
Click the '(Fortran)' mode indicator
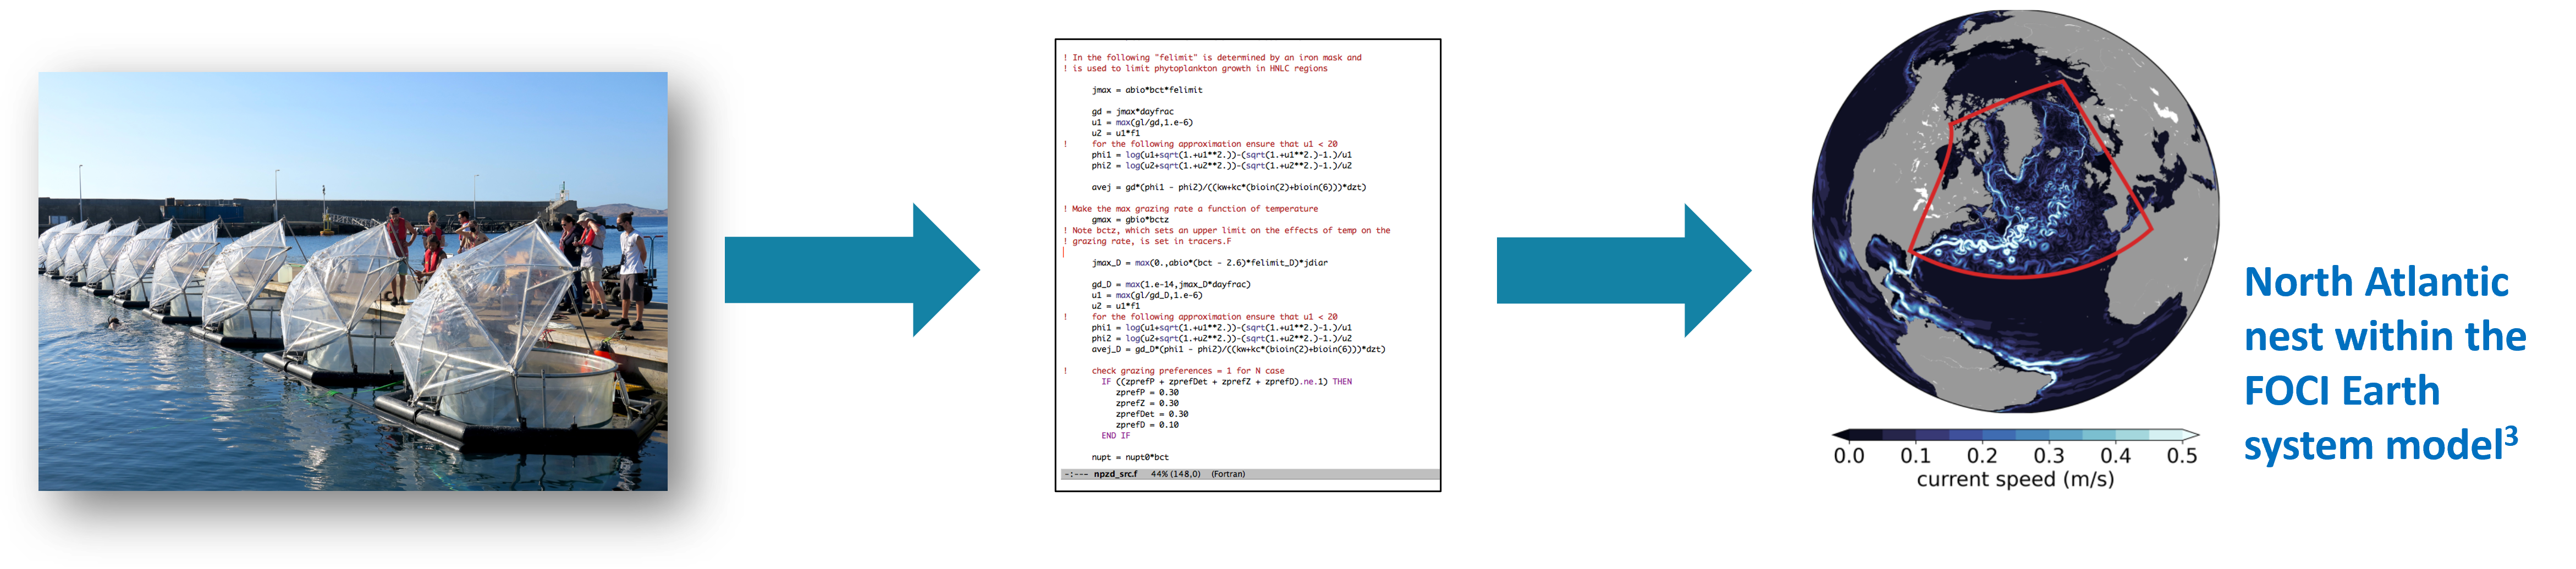click(x=1228, y=474)
